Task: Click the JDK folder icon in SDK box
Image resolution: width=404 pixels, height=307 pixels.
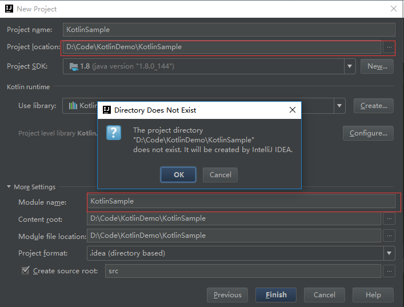Action: tap(74, 66)
